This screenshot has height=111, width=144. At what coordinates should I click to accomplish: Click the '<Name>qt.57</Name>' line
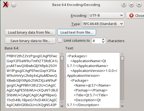point(92,85)
